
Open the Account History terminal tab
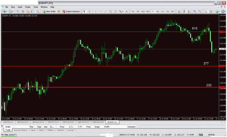(x=21, y=130)
